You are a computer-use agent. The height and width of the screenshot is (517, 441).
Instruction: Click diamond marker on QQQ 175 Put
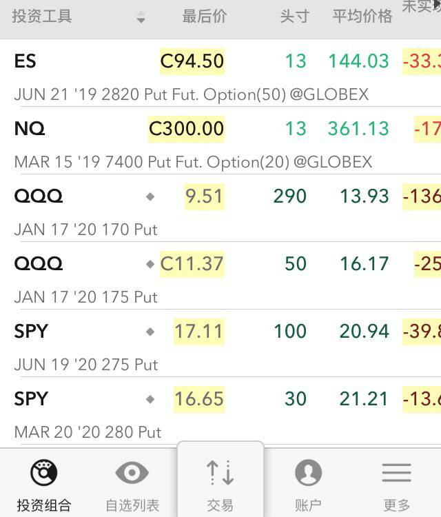point(150,264)
